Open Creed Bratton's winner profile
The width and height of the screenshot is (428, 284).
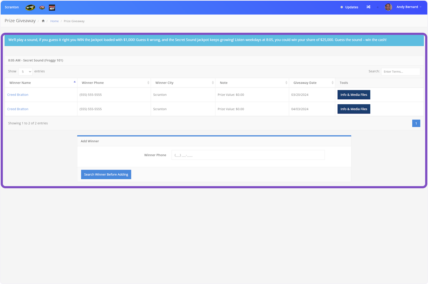[17, 94]
